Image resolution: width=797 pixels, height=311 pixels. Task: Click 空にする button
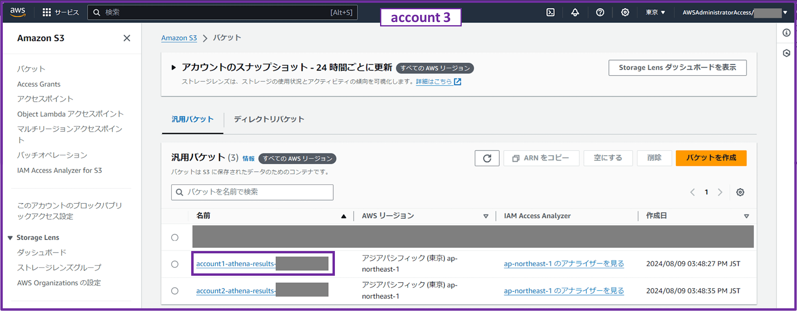click(608, 158)
